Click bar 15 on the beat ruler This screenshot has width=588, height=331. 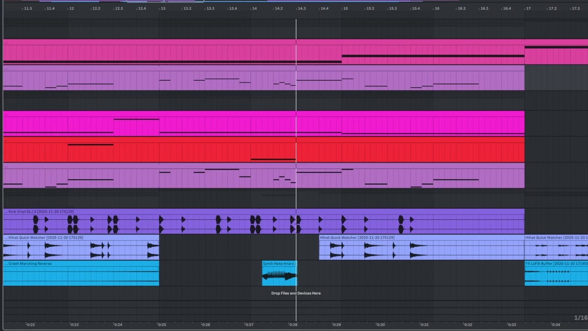click(345, 8)
